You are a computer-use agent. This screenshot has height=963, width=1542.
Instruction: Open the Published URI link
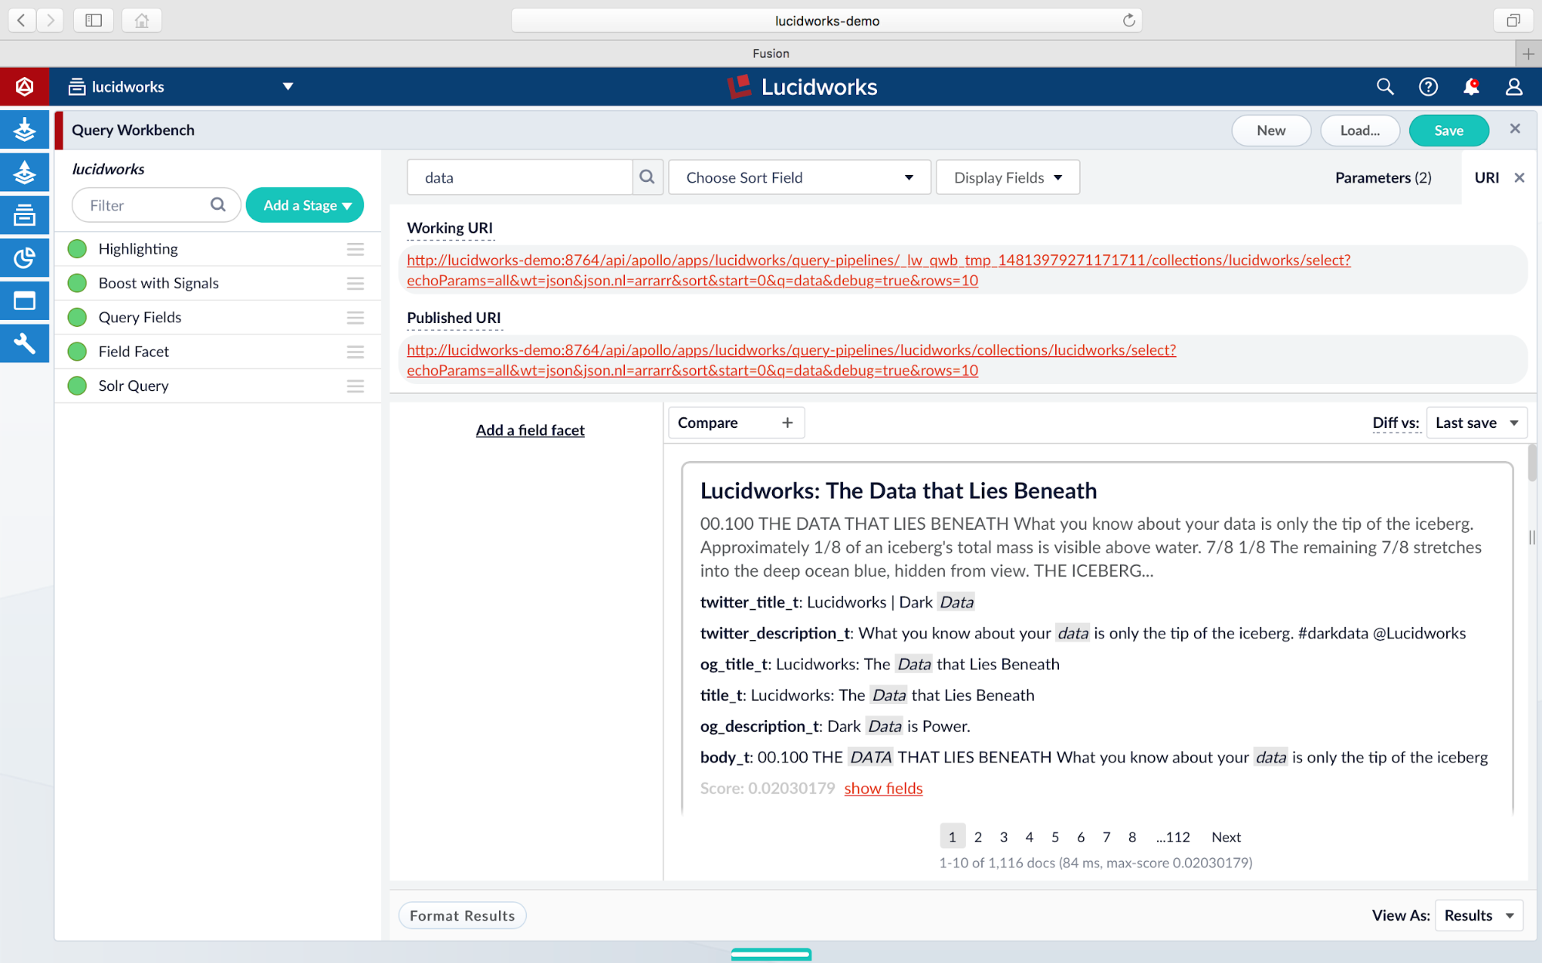[x=791, y=360]
